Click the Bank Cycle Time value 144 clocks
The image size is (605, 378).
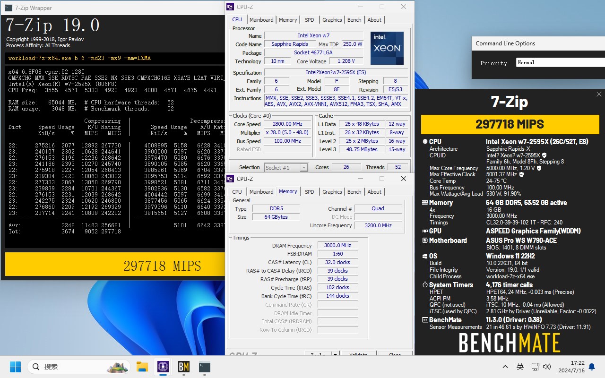tap(337, 296)
